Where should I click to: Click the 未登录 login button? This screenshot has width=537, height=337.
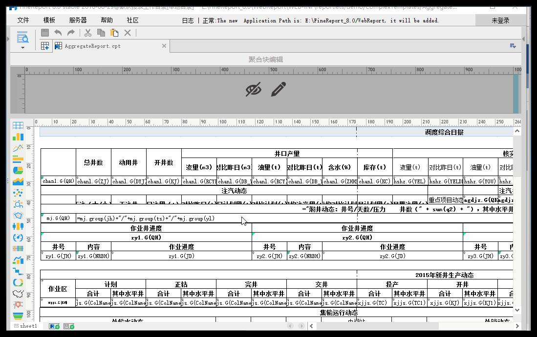pos(500,20)
